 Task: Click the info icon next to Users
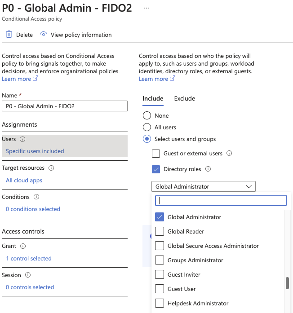[x=22, y=139]
